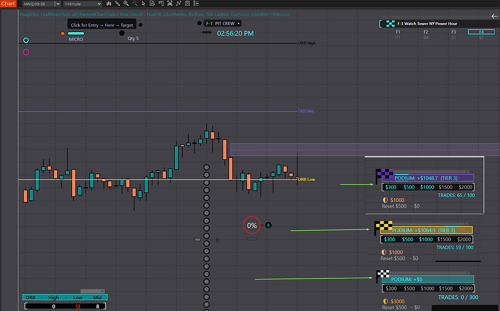Screen dimensions: 500x311
Task: Close the PODIUM +$0 panel
Action: [x=467, y=273]
